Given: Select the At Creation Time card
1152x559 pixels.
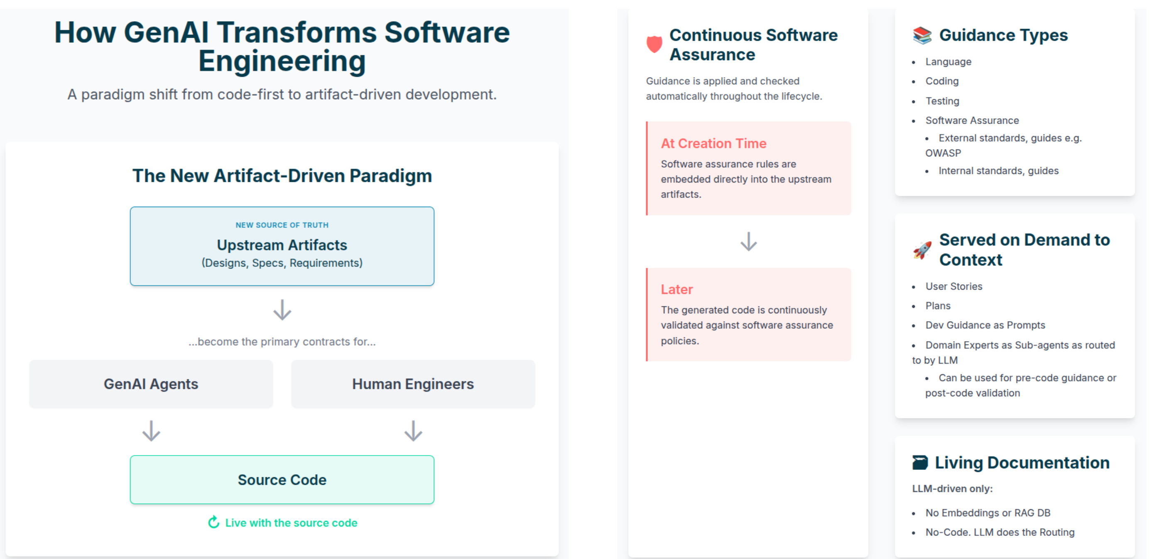Looking at the screenshot, I should (749, 168).
